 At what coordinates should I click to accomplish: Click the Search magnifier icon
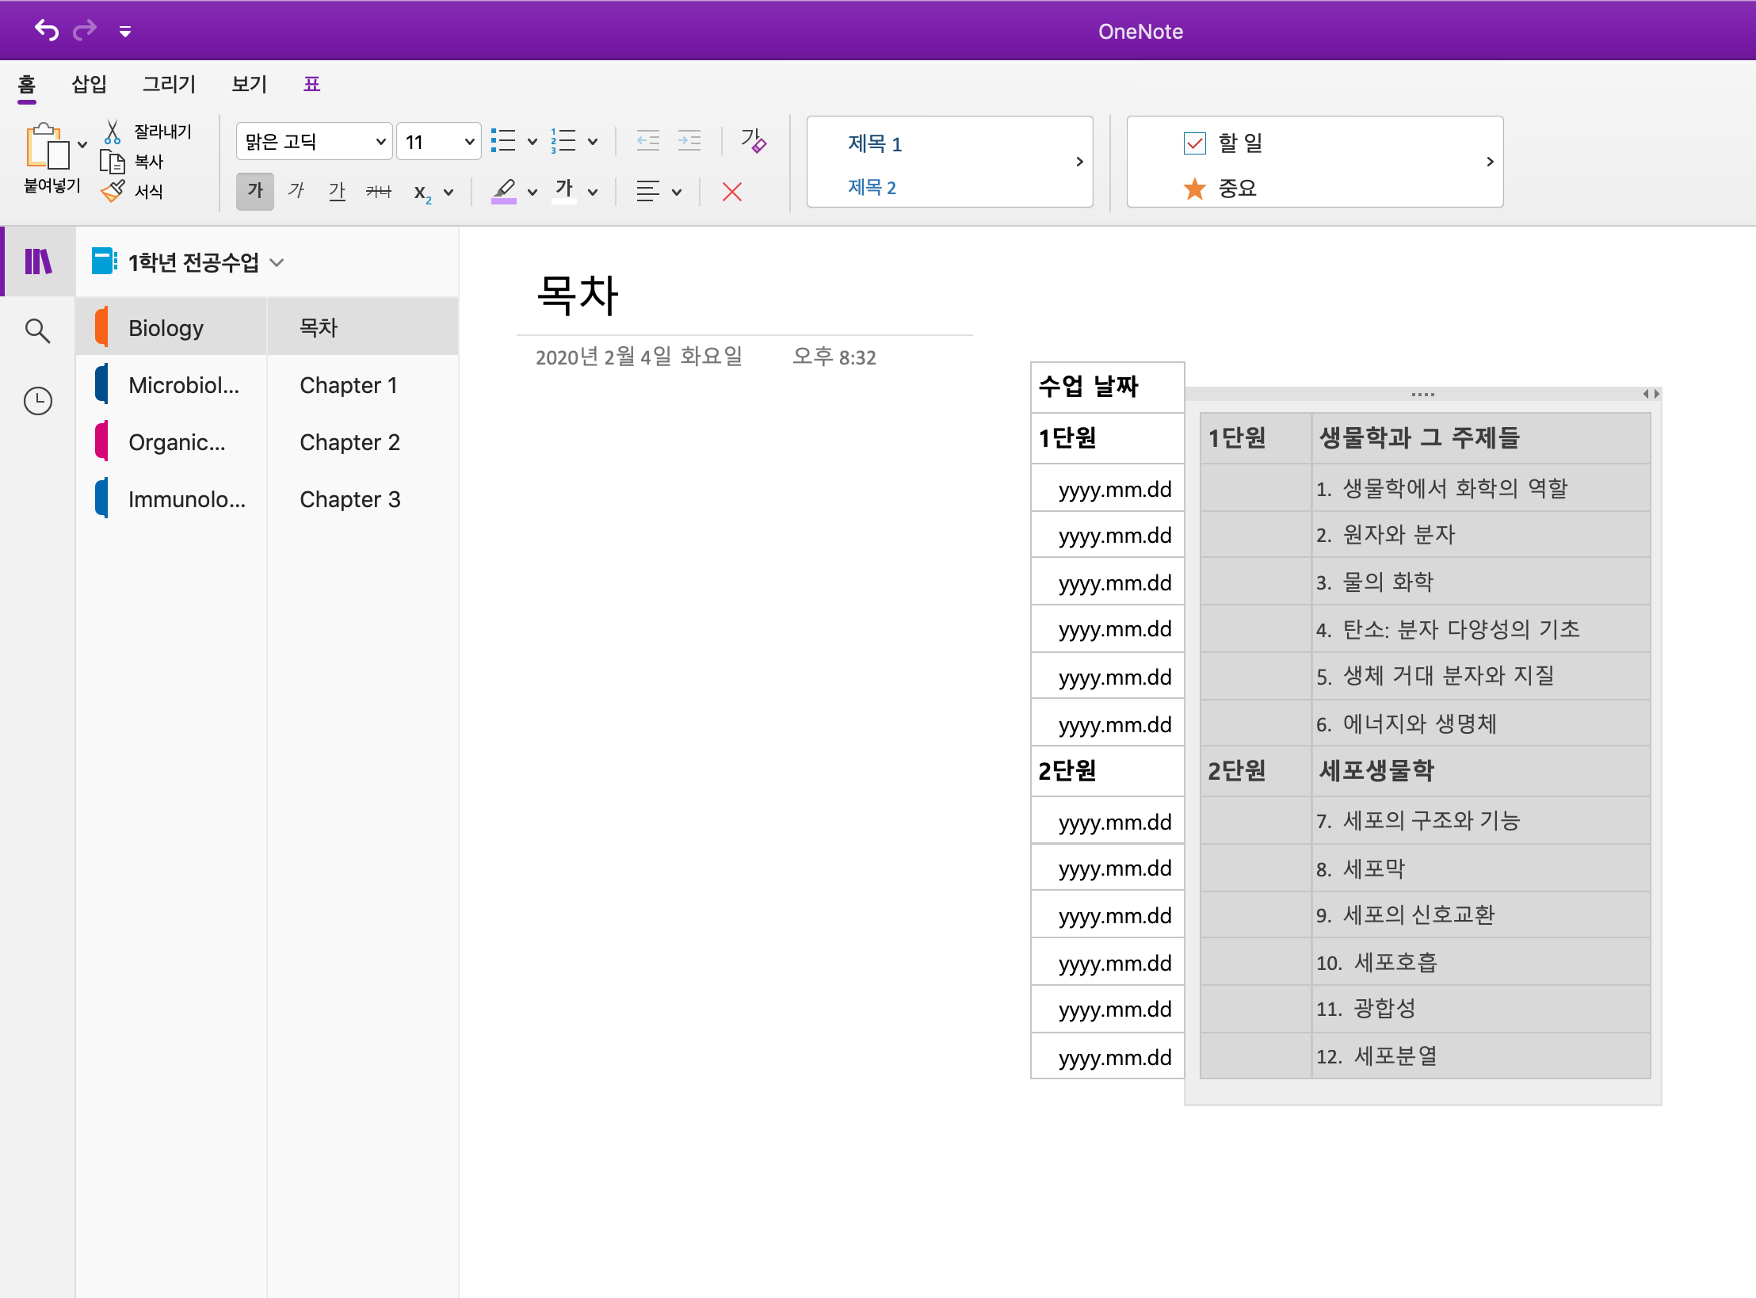pos(37,330)
